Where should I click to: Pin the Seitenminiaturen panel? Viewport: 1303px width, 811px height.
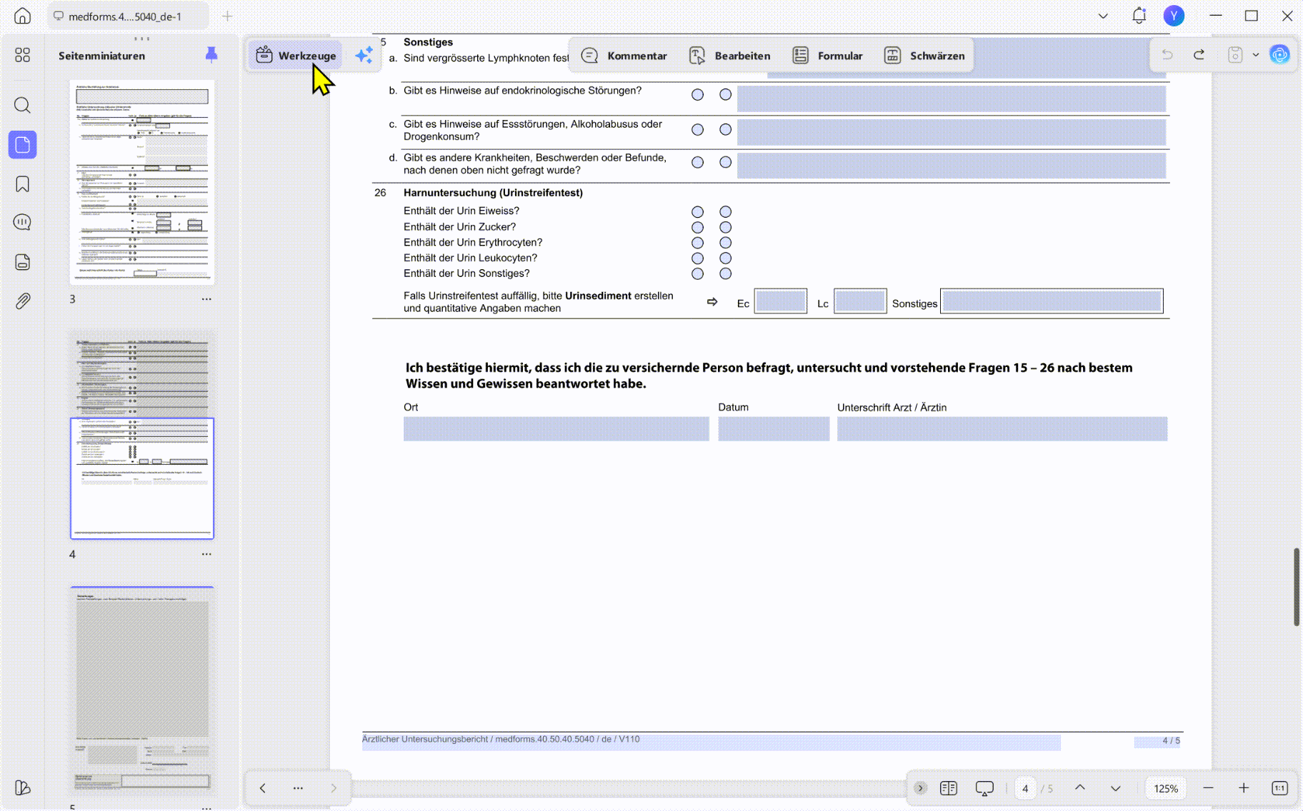click(x=211, y=54)
